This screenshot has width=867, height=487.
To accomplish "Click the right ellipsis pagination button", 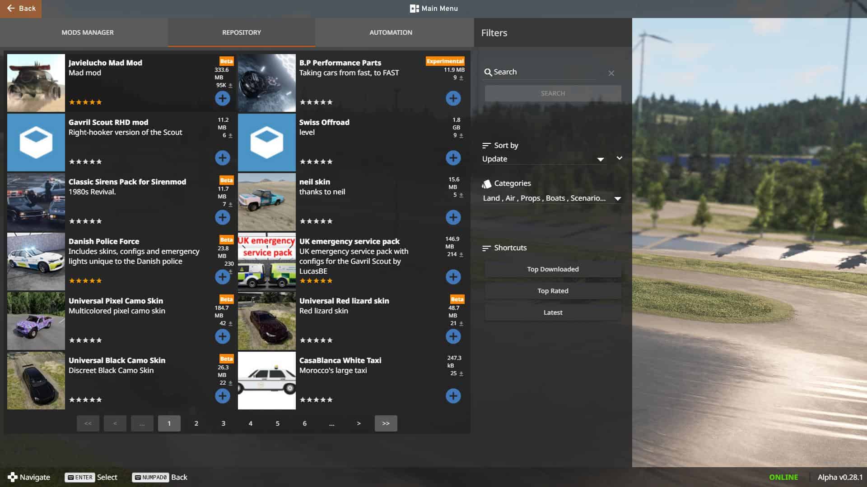I will (x=332, y=423).
